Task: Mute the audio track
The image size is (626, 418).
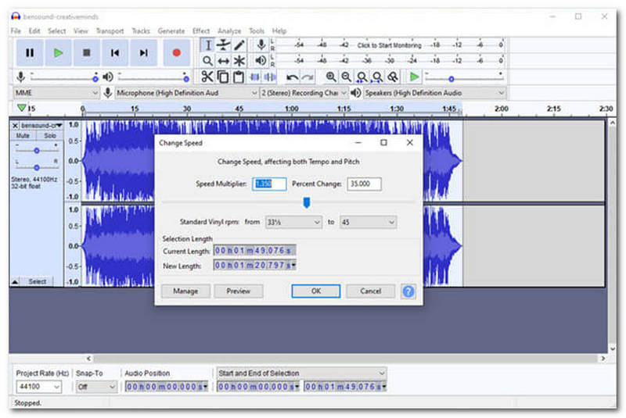Action: 23,135
